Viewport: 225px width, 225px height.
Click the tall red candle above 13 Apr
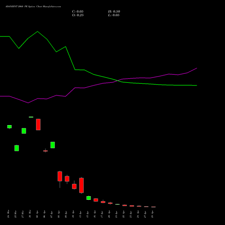81,185
